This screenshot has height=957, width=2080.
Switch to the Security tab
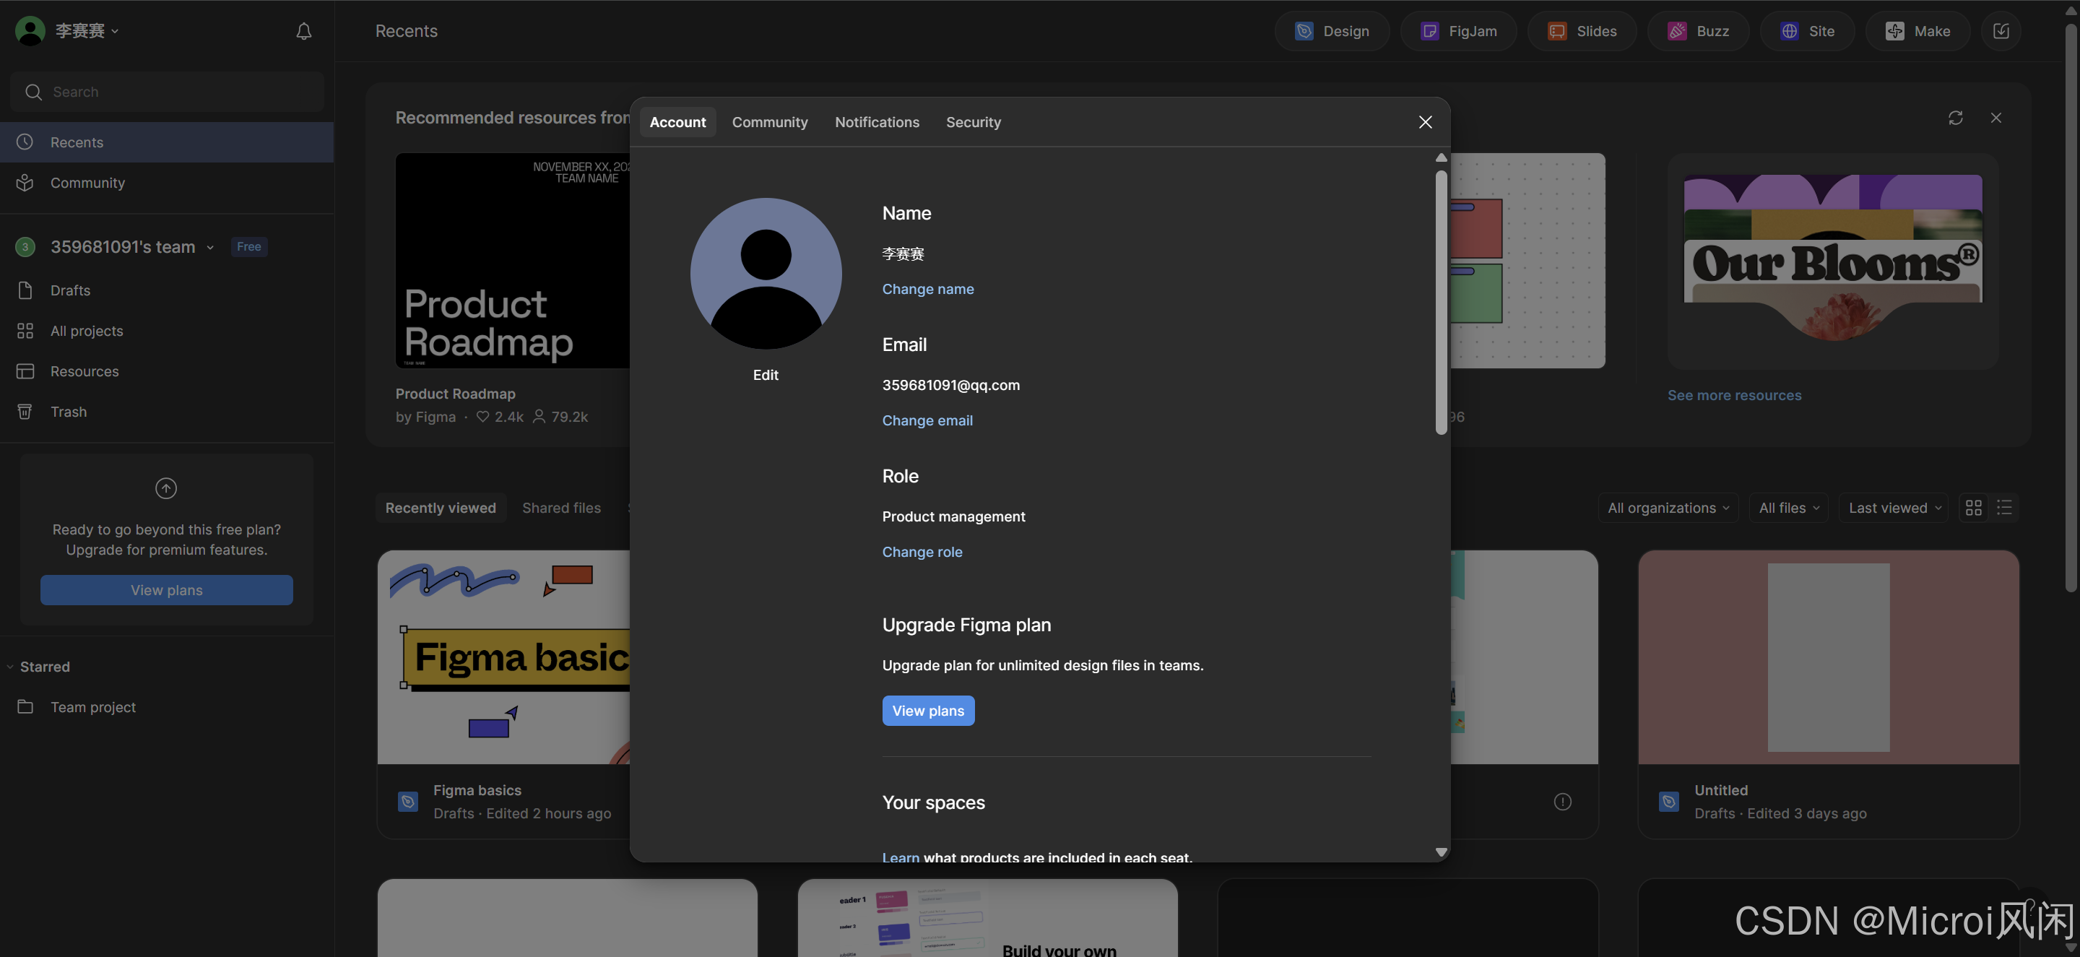(x=973, y=122)
